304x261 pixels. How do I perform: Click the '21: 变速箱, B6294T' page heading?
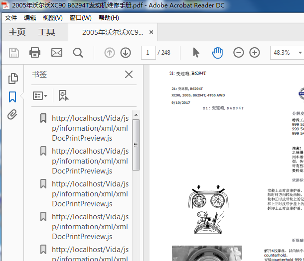188,74
